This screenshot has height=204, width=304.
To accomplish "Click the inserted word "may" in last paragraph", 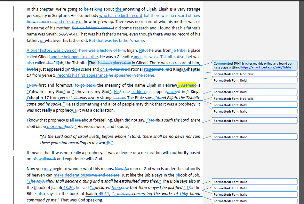I will (48, 169).
